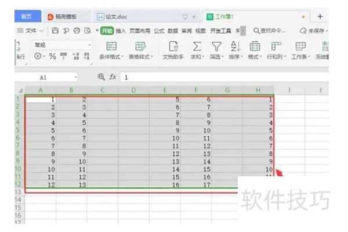Click the Undo icon in quick toolbar
348x232 pixels.
point(66,31)
